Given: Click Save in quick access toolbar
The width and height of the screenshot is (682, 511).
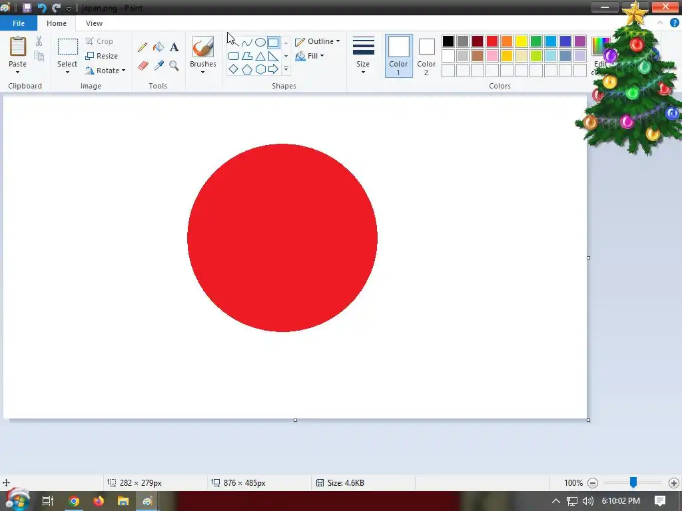Looking at the screenshot, I should coord(27,8).
